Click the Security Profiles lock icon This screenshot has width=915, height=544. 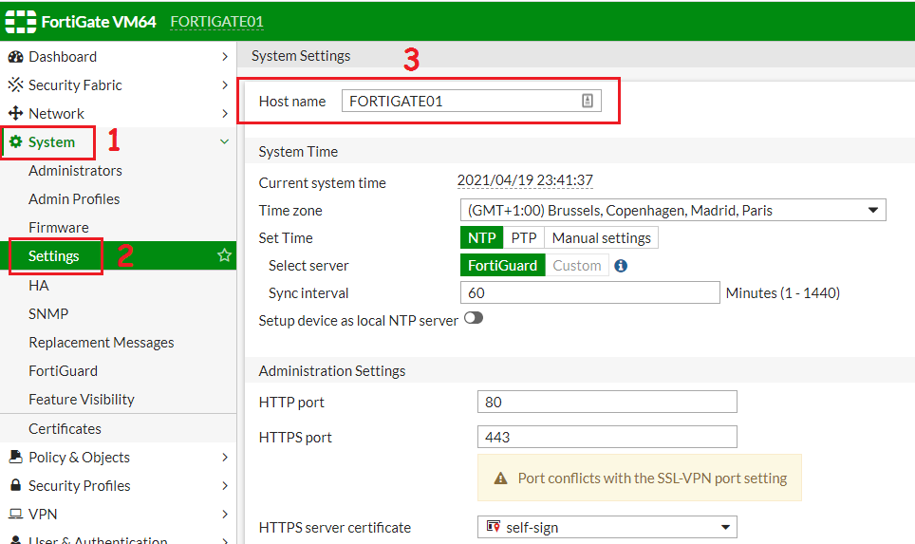click(15, 486)
